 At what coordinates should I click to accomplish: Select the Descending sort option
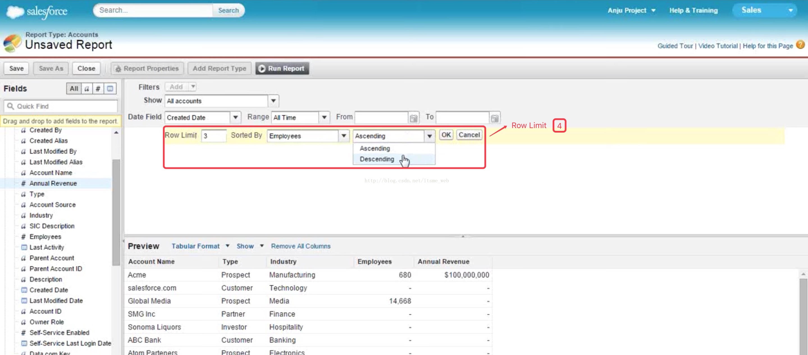[377, 159]
